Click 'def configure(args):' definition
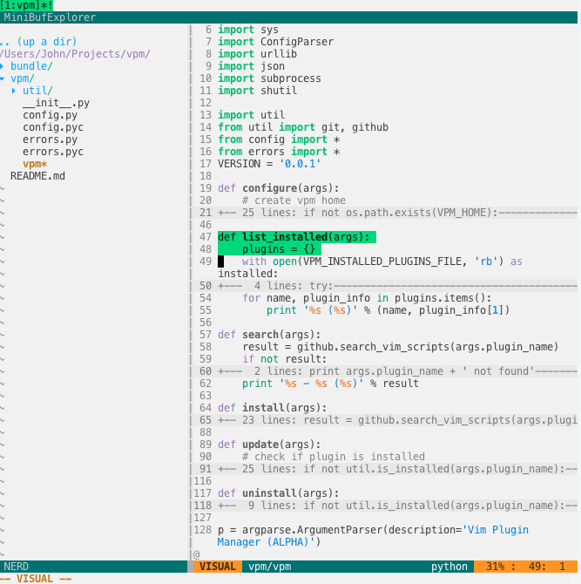This screenshot has height=584, width=581. pyautogui.click(x=279, y=188)
